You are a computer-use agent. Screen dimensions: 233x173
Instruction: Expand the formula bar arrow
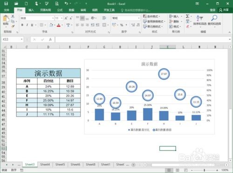click(230, 40)
